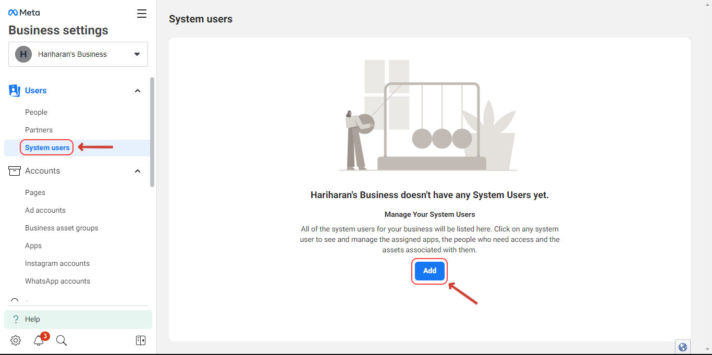Open notifications bell icon
This screenshot has height=355, width=712.
point(39,340)
